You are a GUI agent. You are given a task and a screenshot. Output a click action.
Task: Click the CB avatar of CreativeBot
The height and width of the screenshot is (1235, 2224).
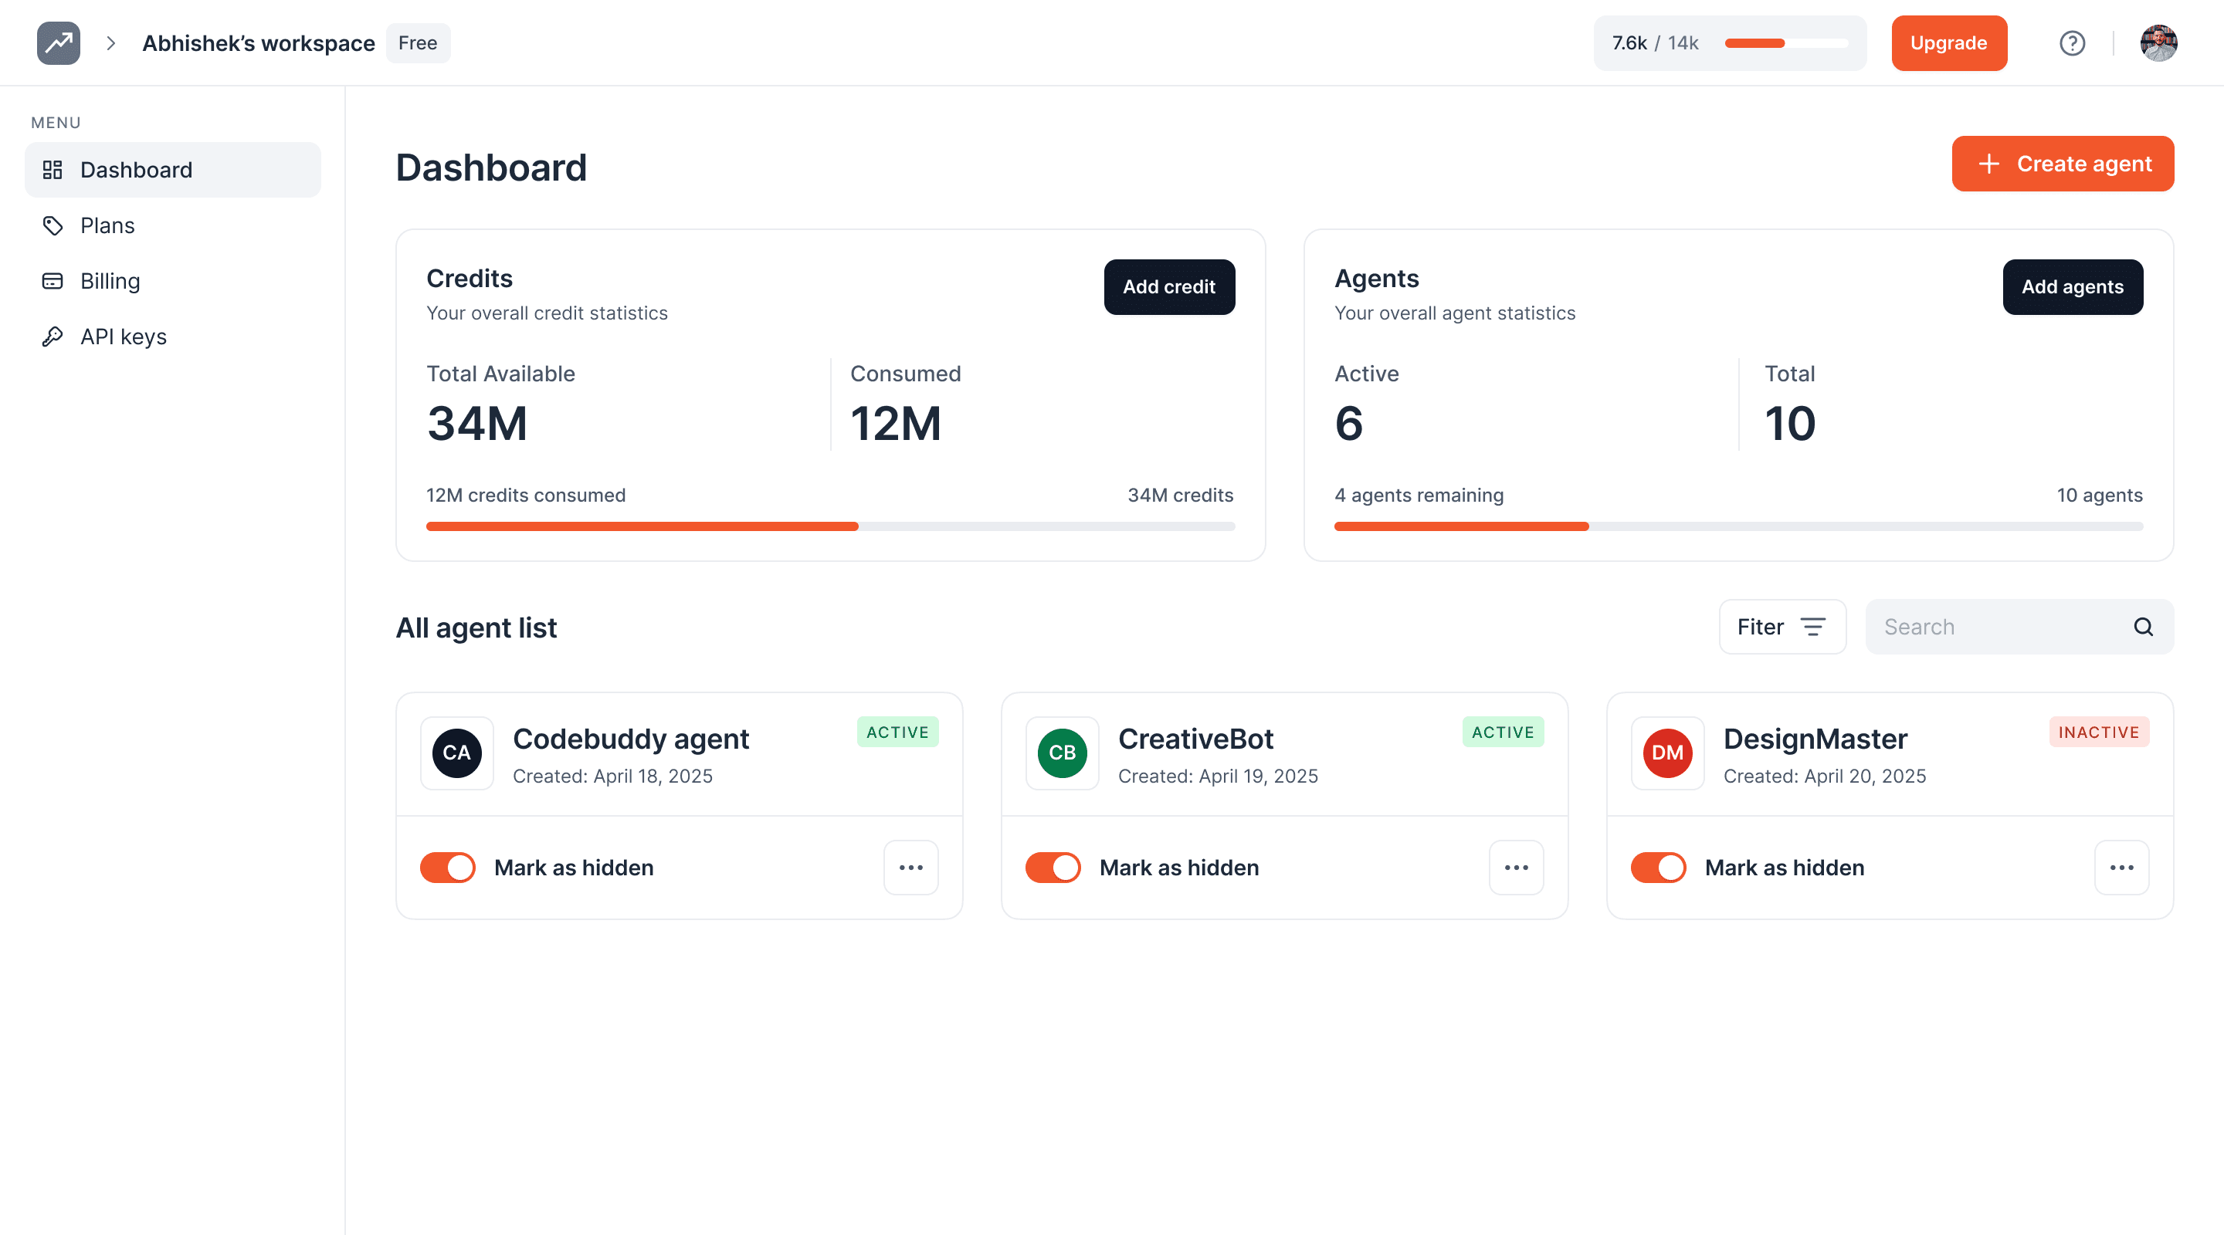point(1062,753)
